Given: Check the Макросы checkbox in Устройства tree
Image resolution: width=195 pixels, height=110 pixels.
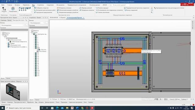Looking at the screenshot, I should (32, 31).
